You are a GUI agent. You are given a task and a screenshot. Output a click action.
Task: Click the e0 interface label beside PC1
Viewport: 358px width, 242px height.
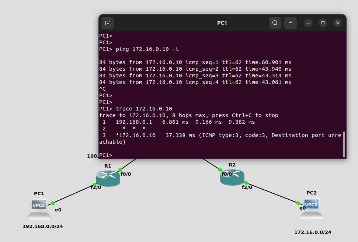(x=58, y=210)
